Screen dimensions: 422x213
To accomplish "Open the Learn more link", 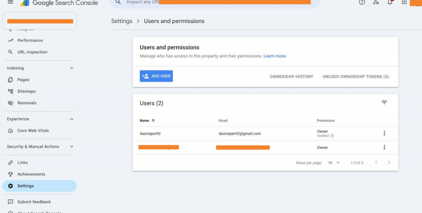I will (274, 56).
